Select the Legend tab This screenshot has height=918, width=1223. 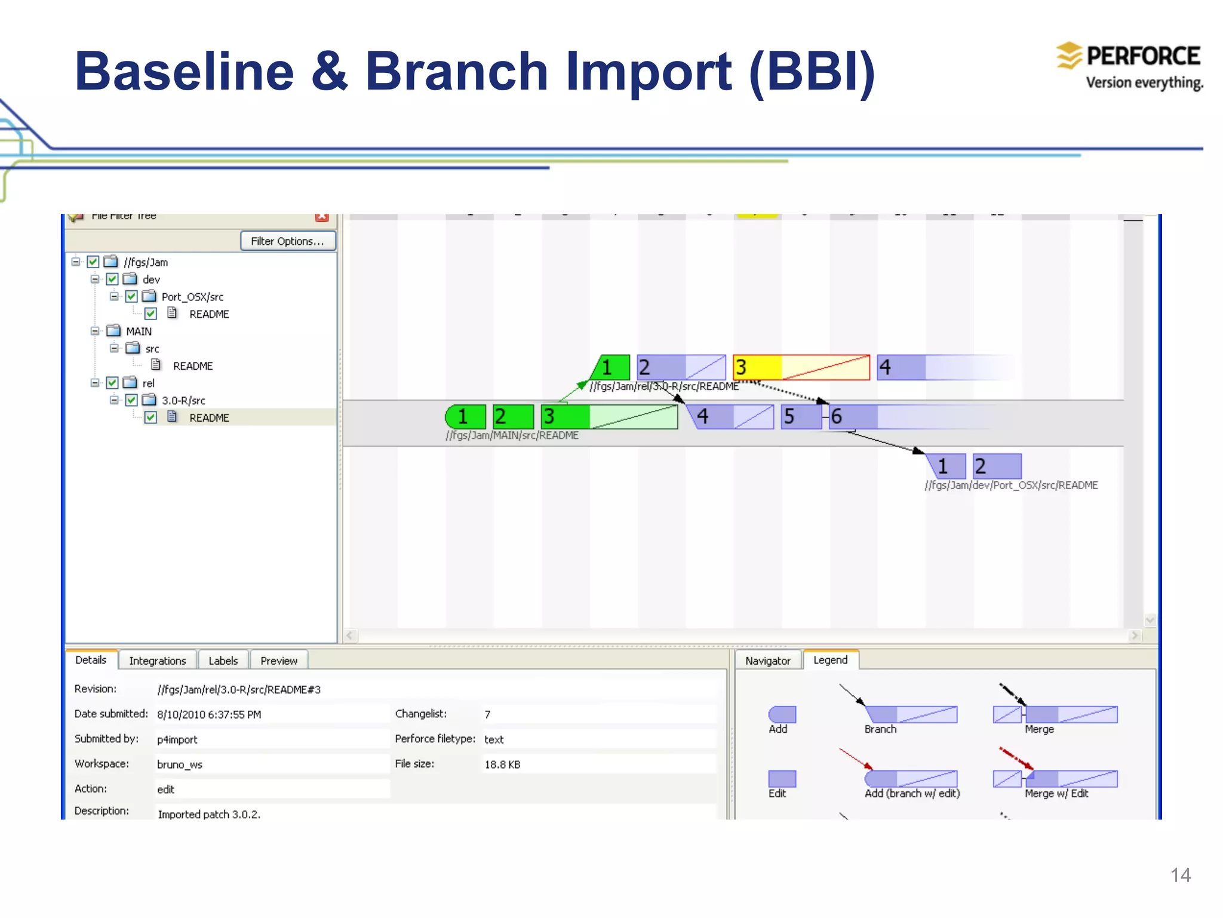(x=831, y=660)
